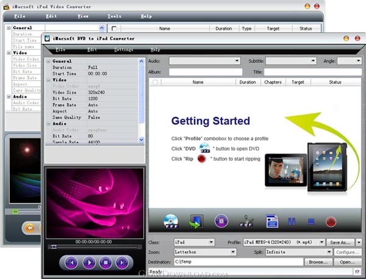This screenshot has height=279, width=366.
Task: Click the red Rip record button
Action: [331, 222]
